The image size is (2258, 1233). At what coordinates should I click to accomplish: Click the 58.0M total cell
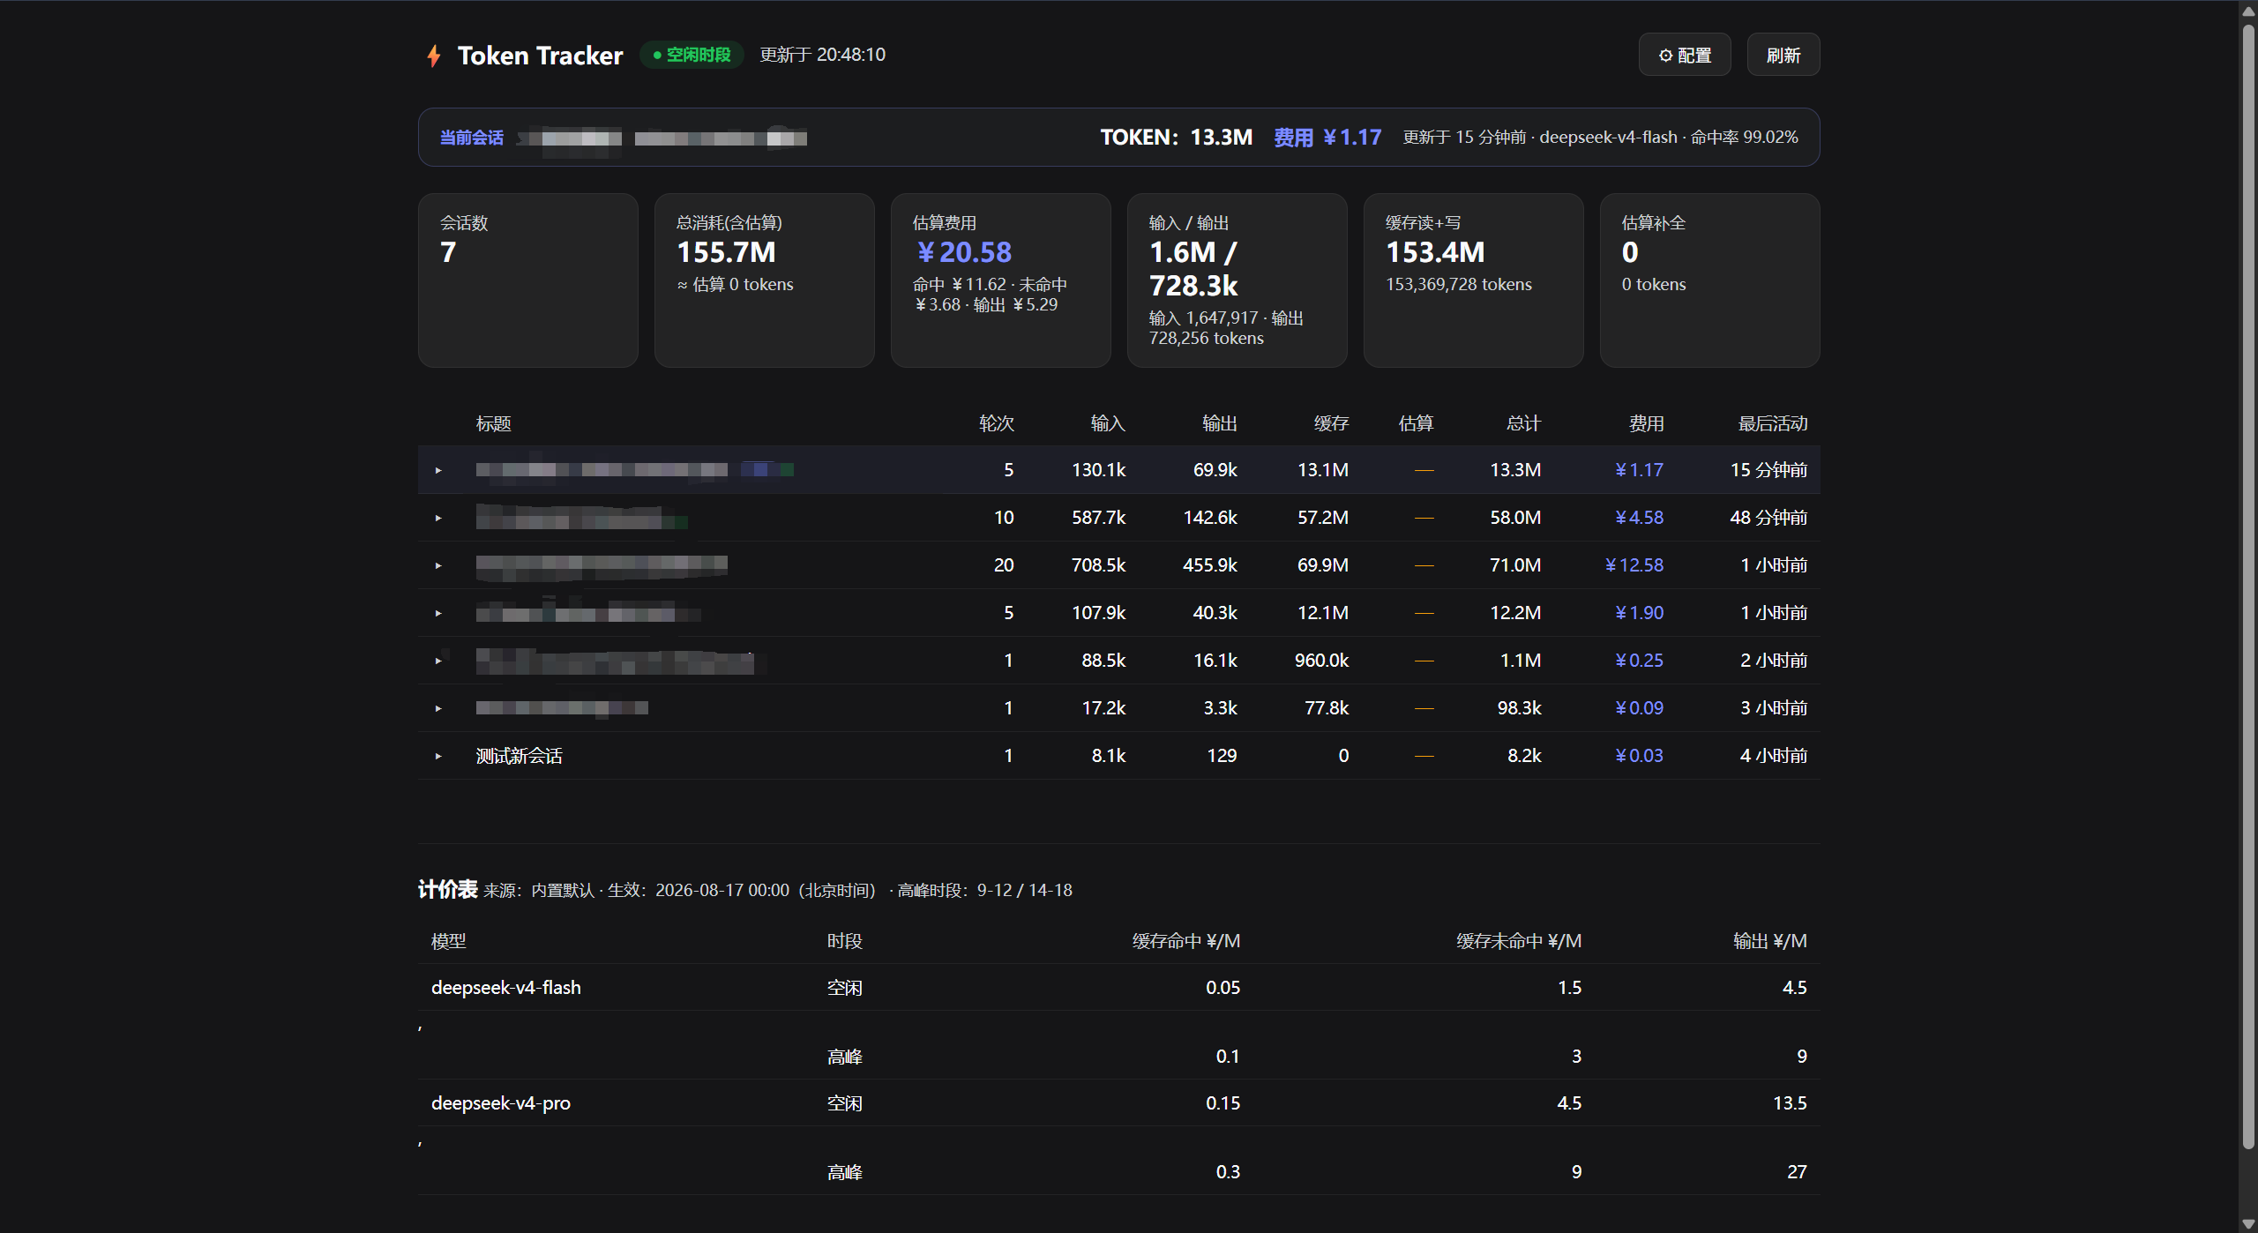point(1515,518)
